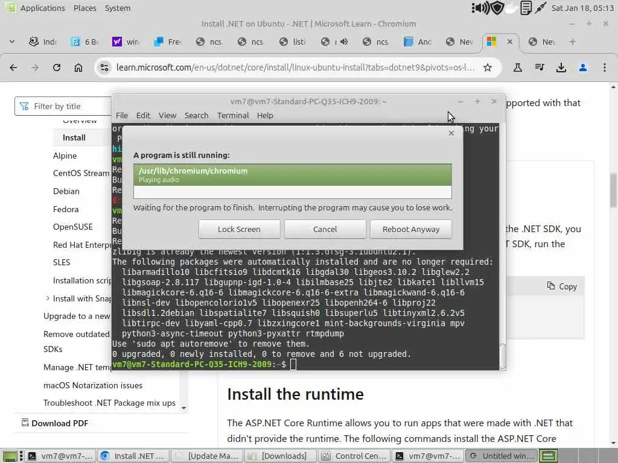Go forward in Chromium browser
The width and height of the screenshot is (618, 463).
point(34,68)
